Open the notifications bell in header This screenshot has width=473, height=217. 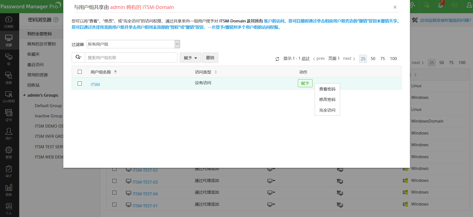tap(441, 5)
